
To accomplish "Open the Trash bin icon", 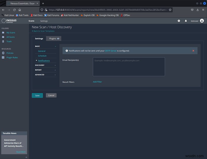I will pyautogui.click(x=3, y=41).
